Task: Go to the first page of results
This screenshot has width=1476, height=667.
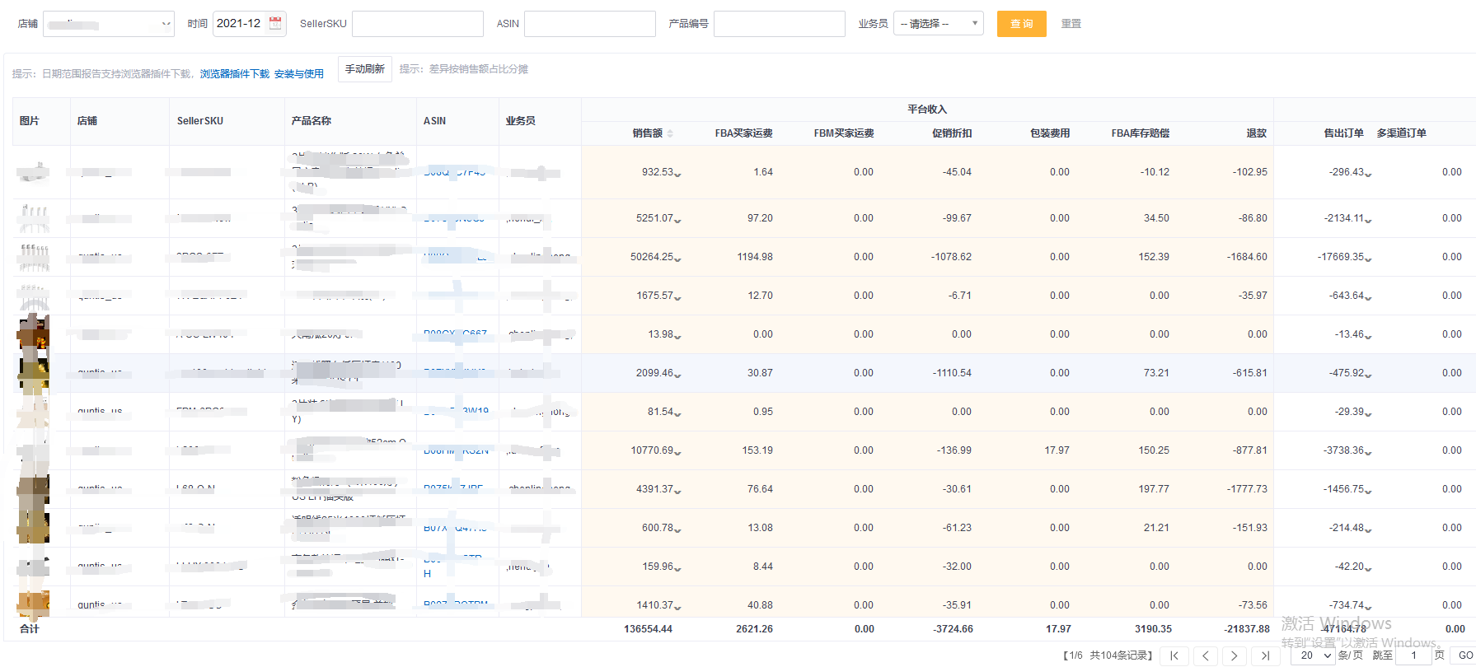Action: 1174,655
